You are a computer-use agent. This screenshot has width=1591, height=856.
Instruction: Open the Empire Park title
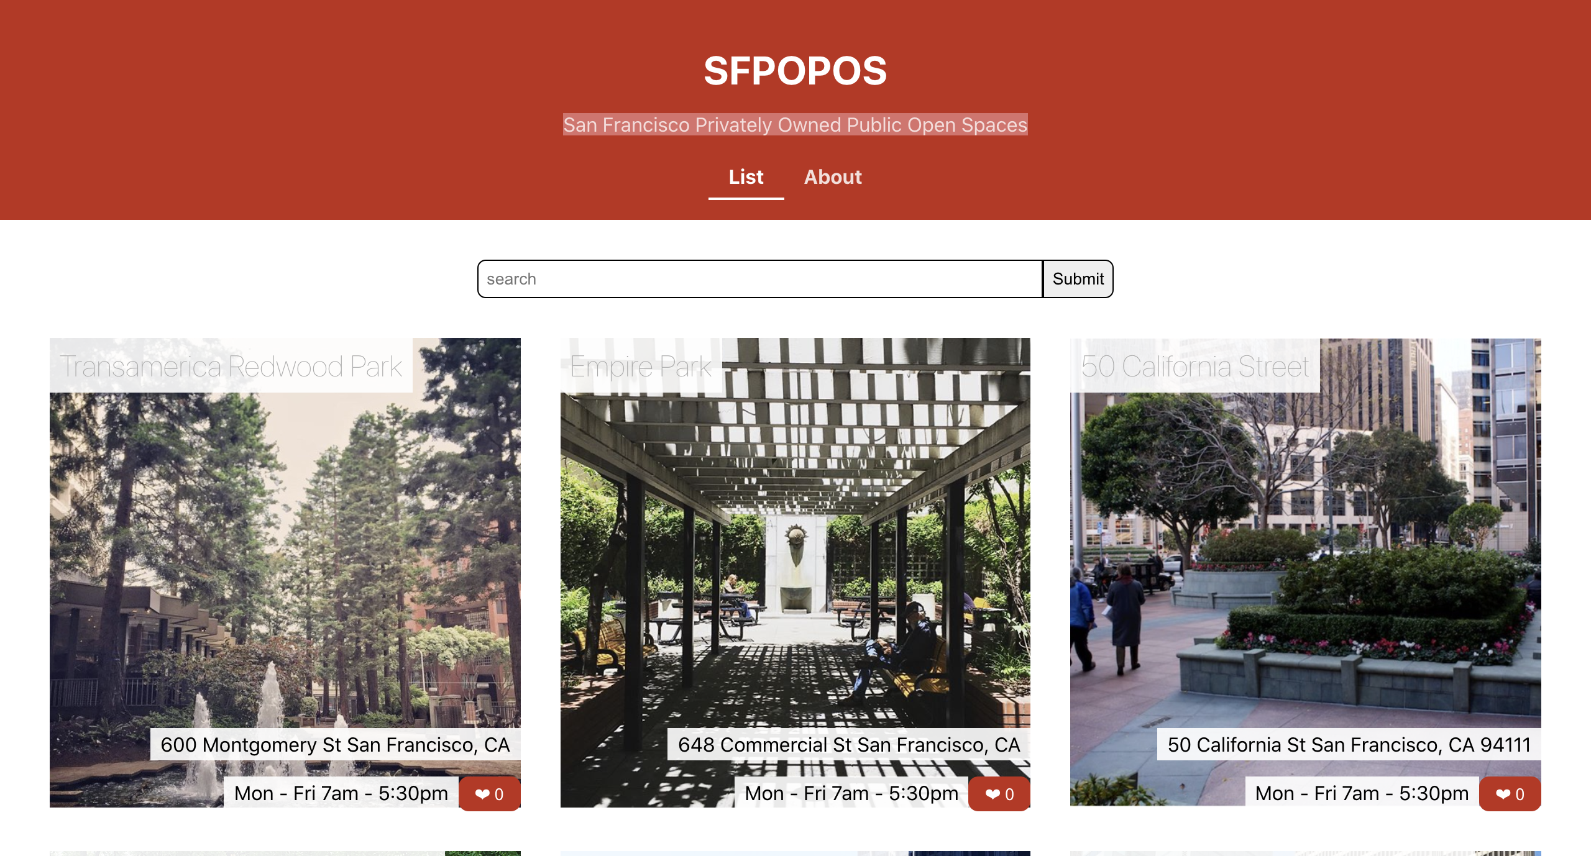pyautogui.click(x=641, y=366)
